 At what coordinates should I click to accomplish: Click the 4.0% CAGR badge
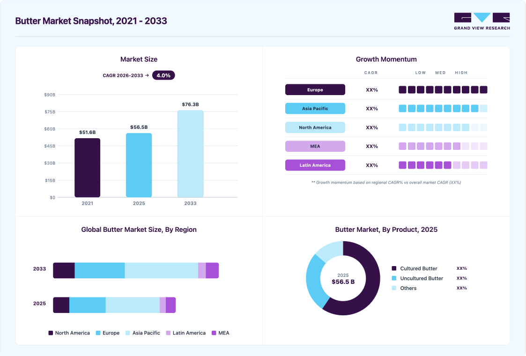pyautogui.click(x=163, y=75)
